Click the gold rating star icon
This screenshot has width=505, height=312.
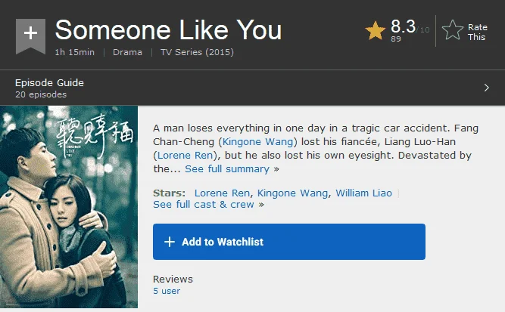tap(376, 31)
